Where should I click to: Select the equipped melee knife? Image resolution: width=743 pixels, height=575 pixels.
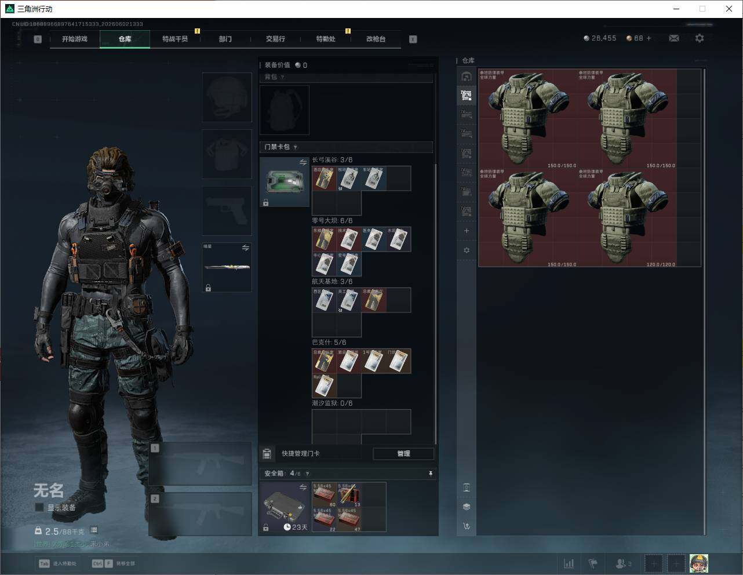[227, 267]
